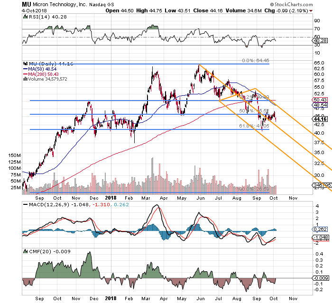Click the 65.0 price axis label

coord(319,63)
